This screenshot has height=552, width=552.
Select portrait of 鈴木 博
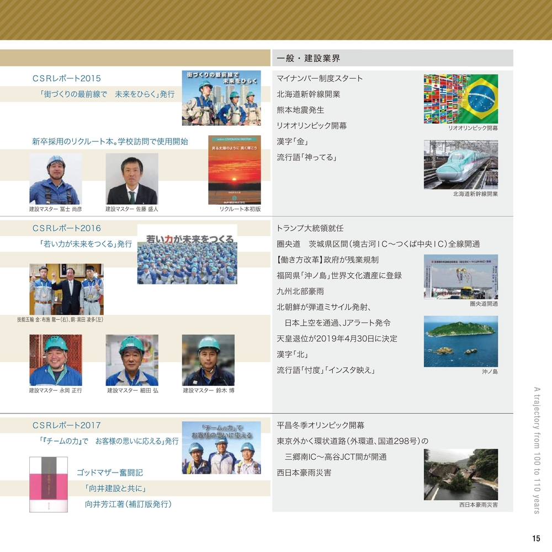[x=208, y=360]
